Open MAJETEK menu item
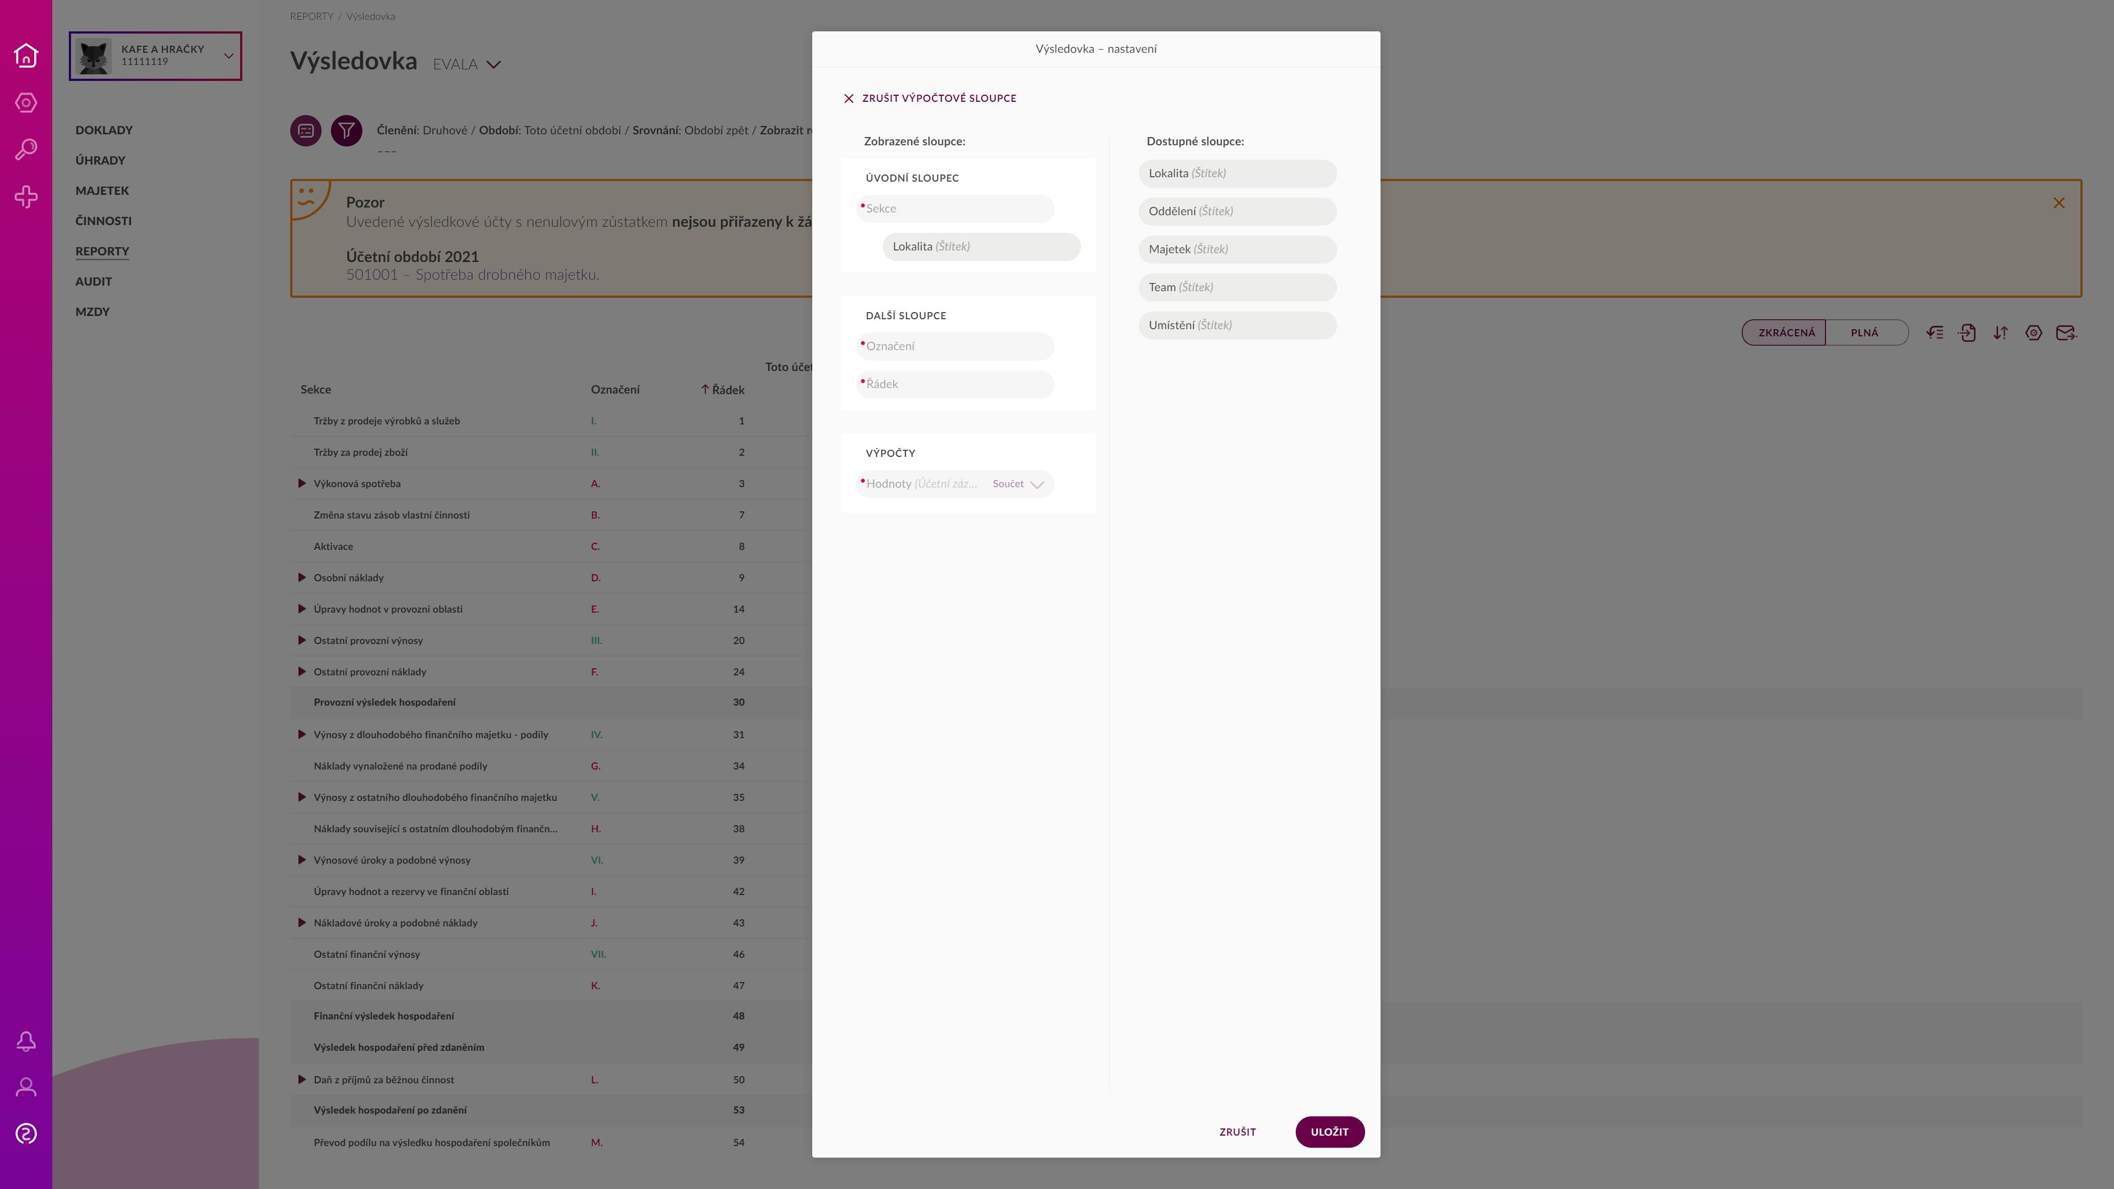2114x1189 pixels. (102, 191)
